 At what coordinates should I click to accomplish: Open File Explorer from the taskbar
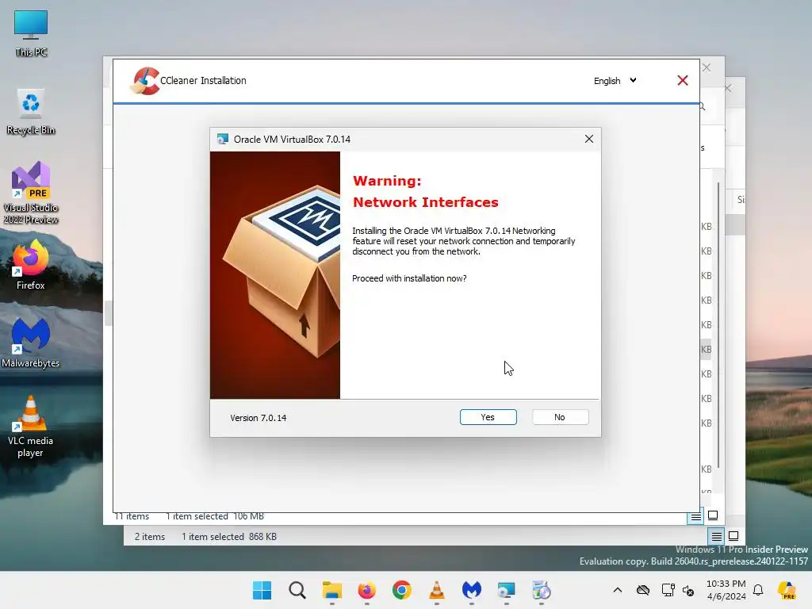332,590
